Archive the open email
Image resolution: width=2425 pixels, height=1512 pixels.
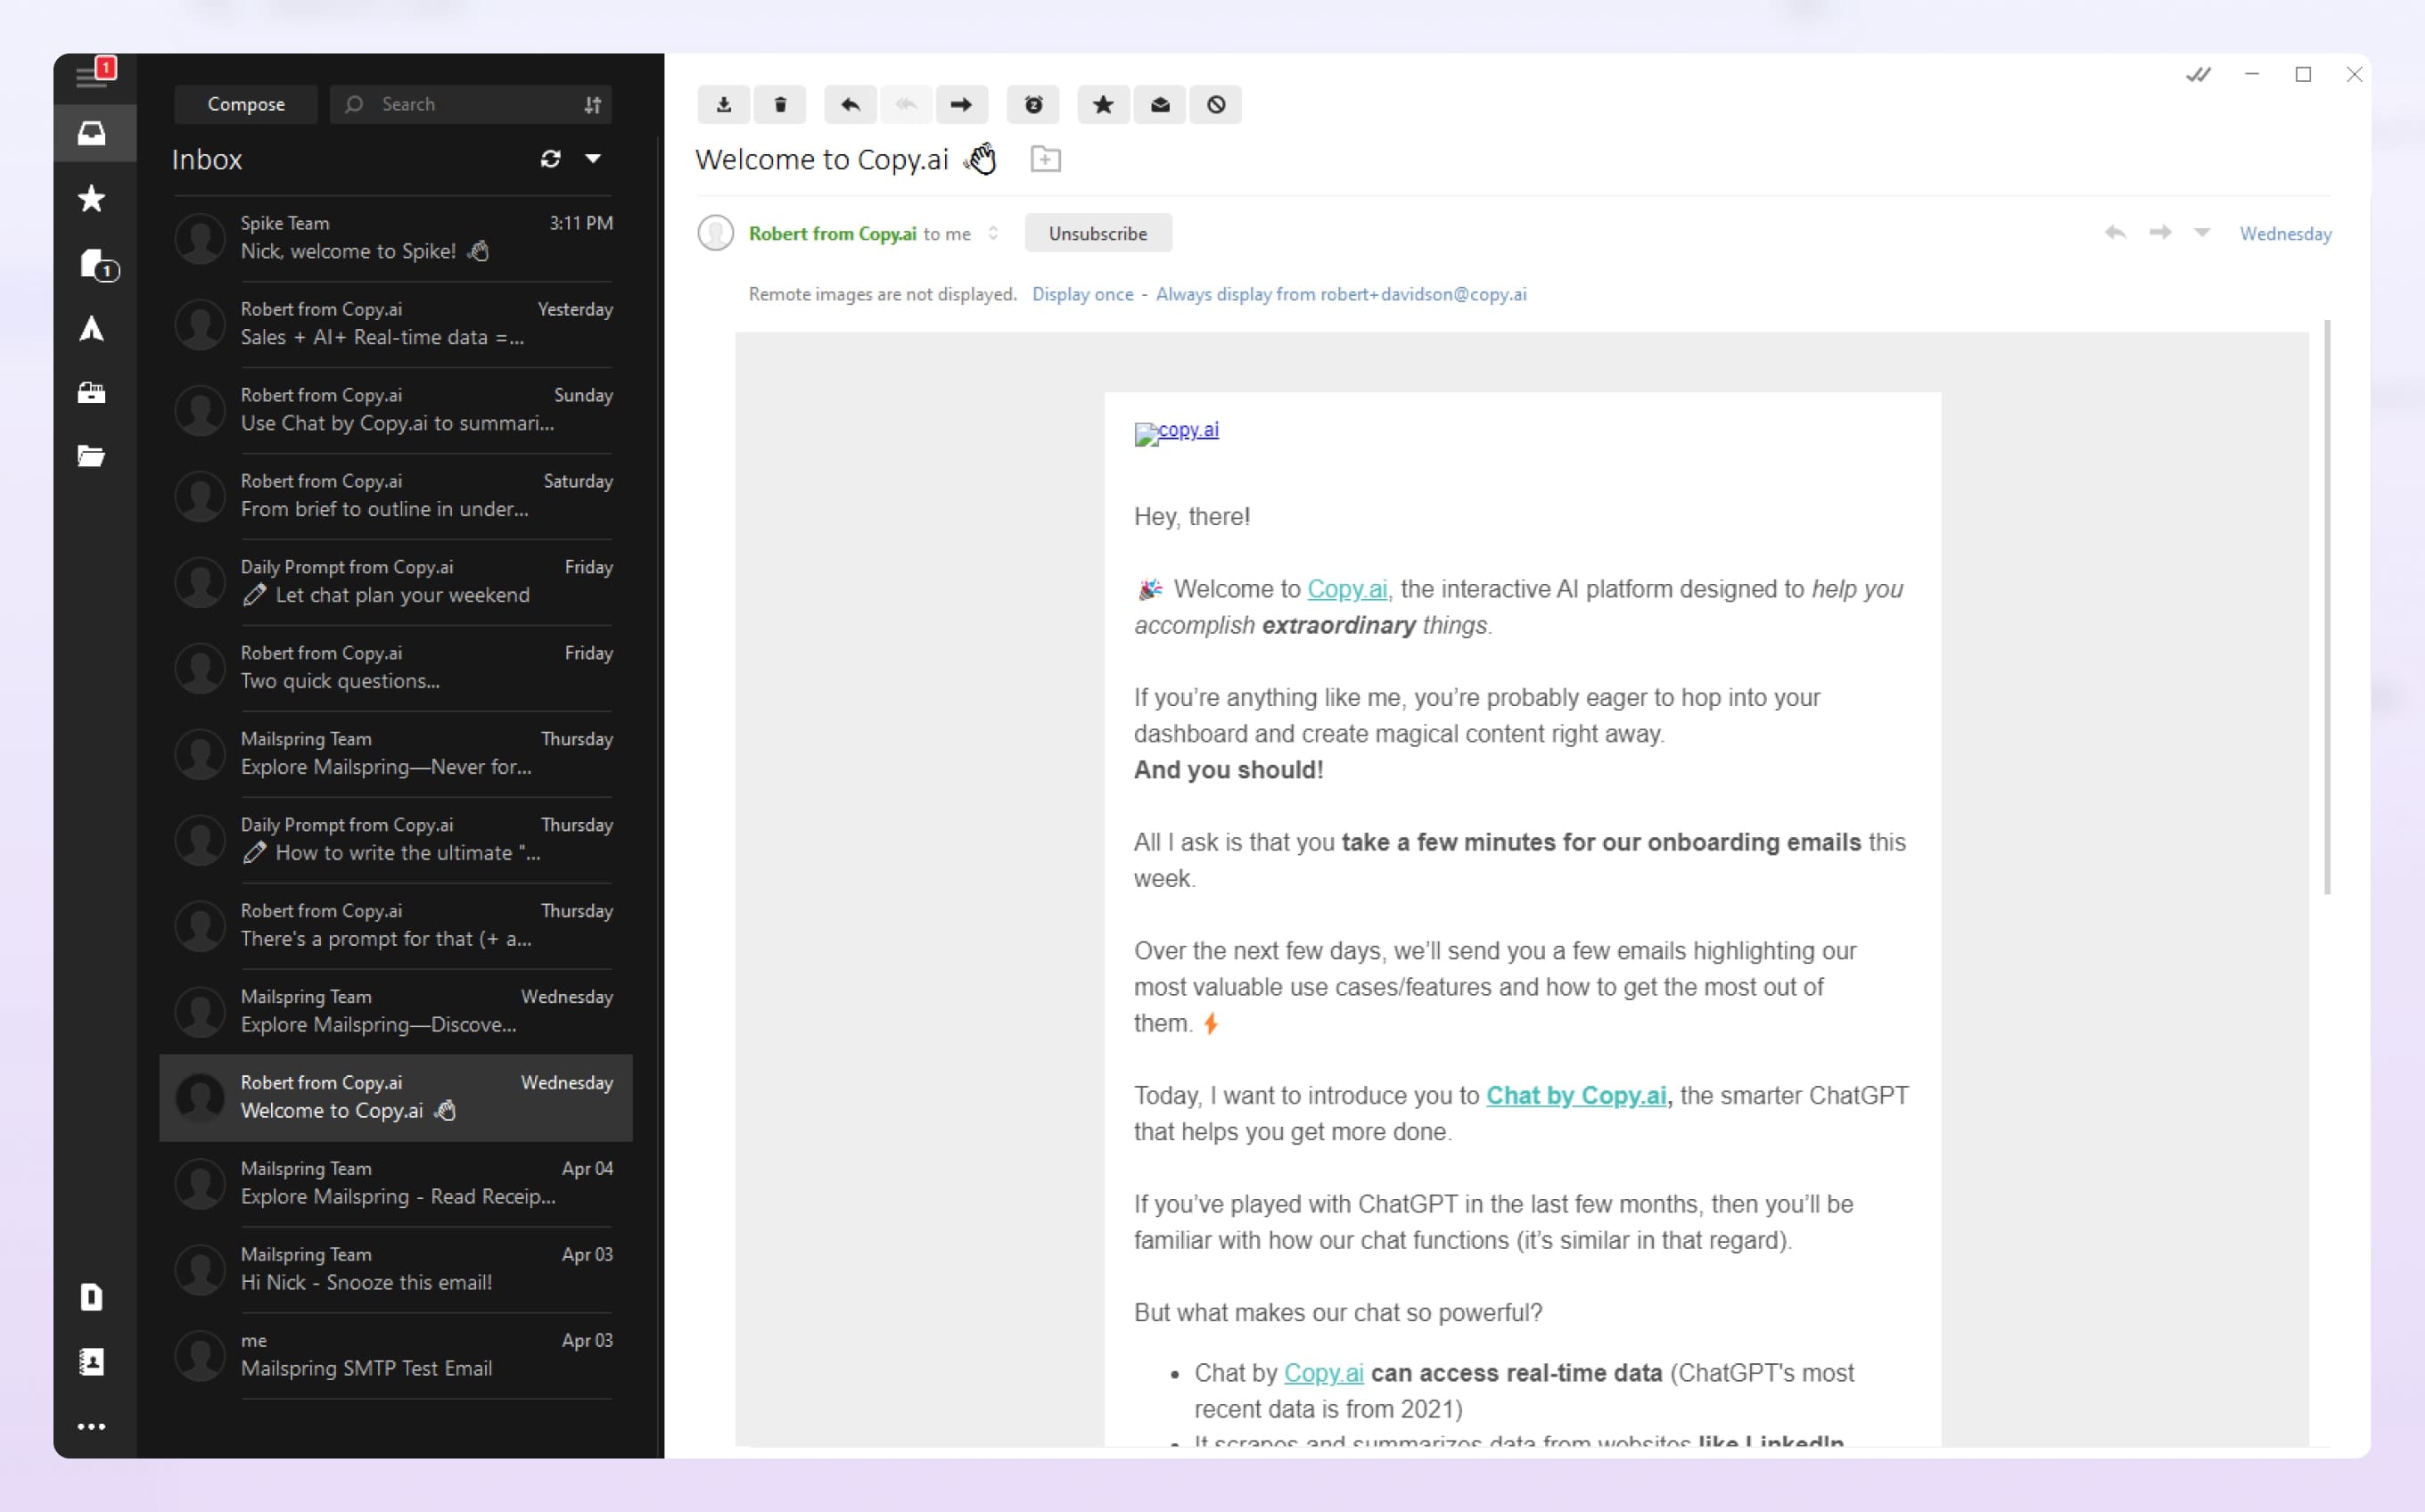pos(723,104)
